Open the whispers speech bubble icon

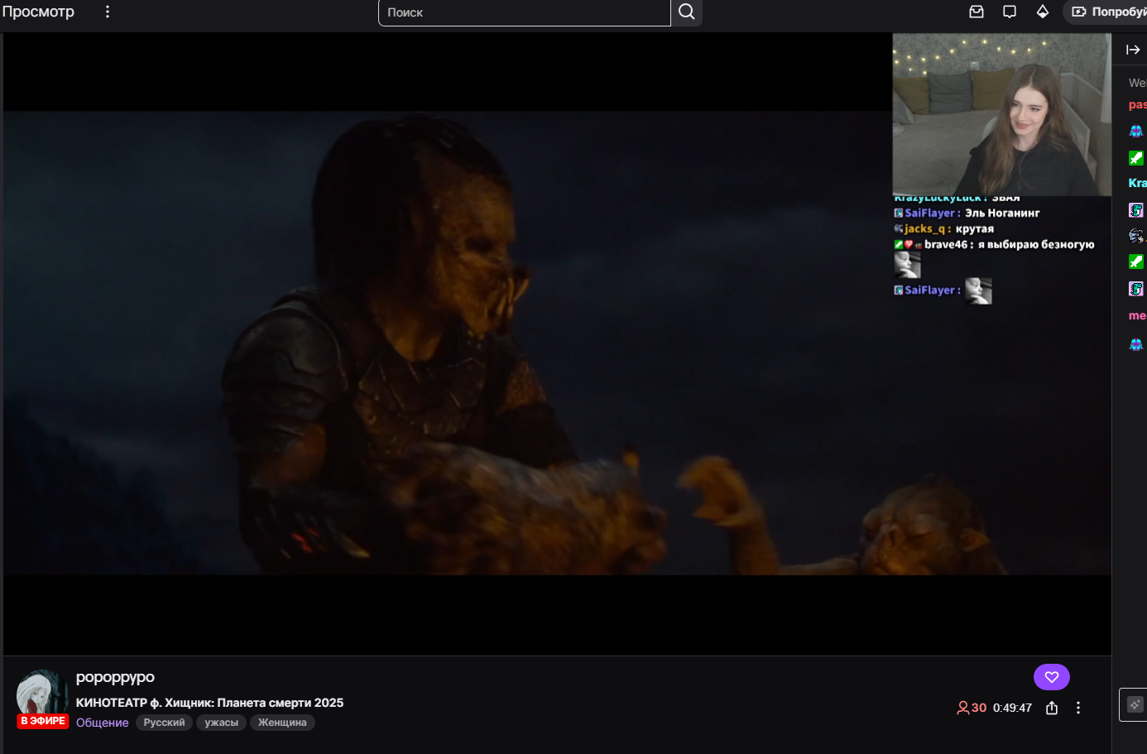1010,12
